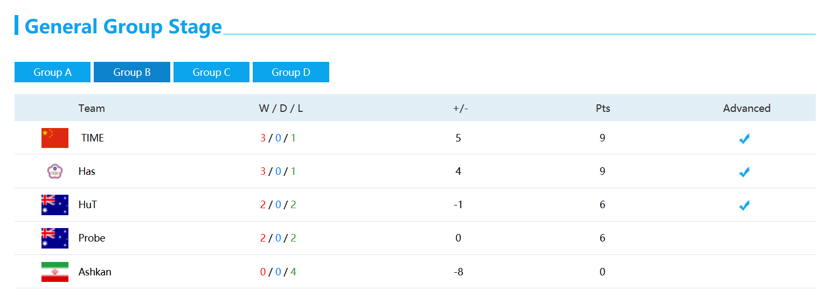Click Has's 3 / 0 / 1 record
The image size is (826, 305).
278,171
